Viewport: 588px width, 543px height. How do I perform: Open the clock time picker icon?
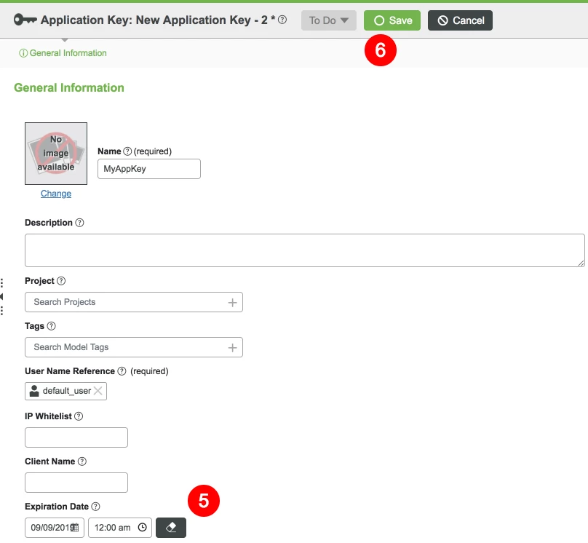[142, 527]
